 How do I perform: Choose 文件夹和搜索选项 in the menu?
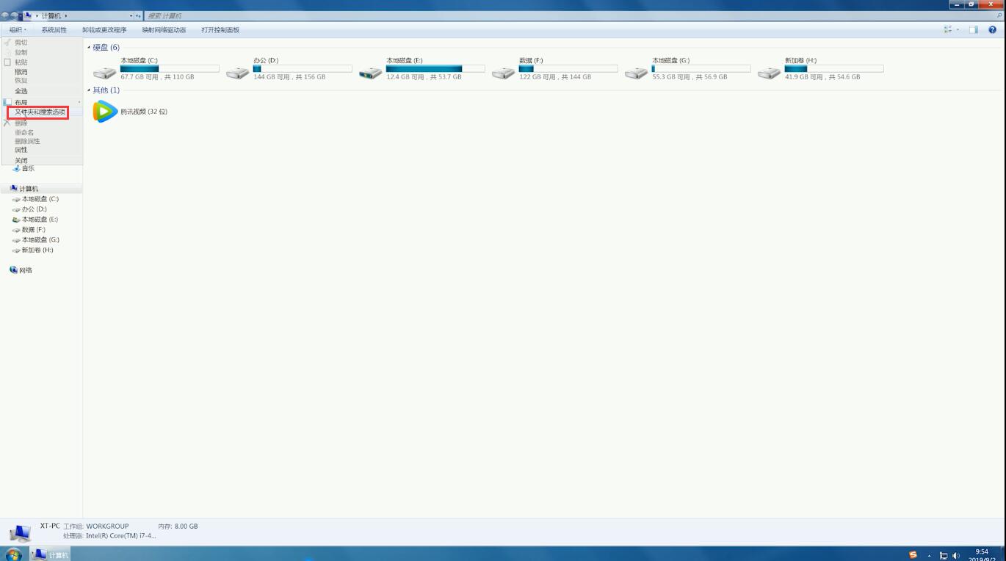point(42,112)
